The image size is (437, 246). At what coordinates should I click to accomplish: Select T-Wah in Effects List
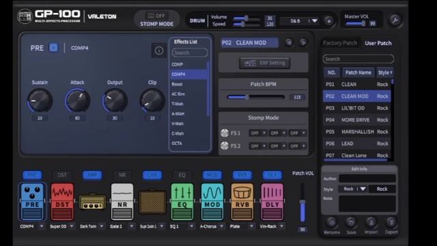tap(188, 104)
